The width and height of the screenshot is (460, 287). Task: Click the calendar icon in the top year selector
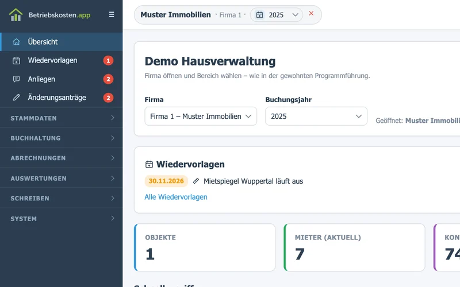pyautogui.click(x=260, y=15)
